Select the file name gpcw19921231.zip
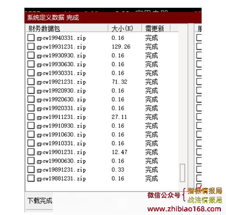Image resolution: width=226 pixels, height=215 pixels. (61, 82)
